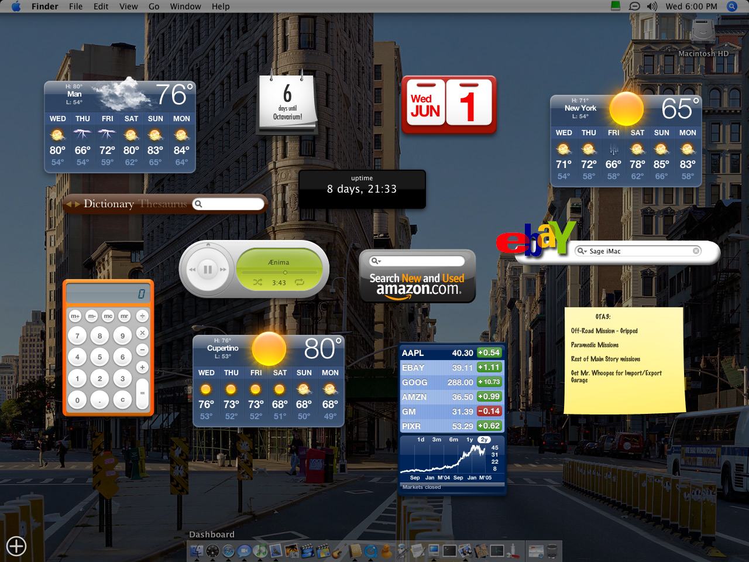Select the 2y stock chart range
Screen dimensions: 749x562
point(484,440)
